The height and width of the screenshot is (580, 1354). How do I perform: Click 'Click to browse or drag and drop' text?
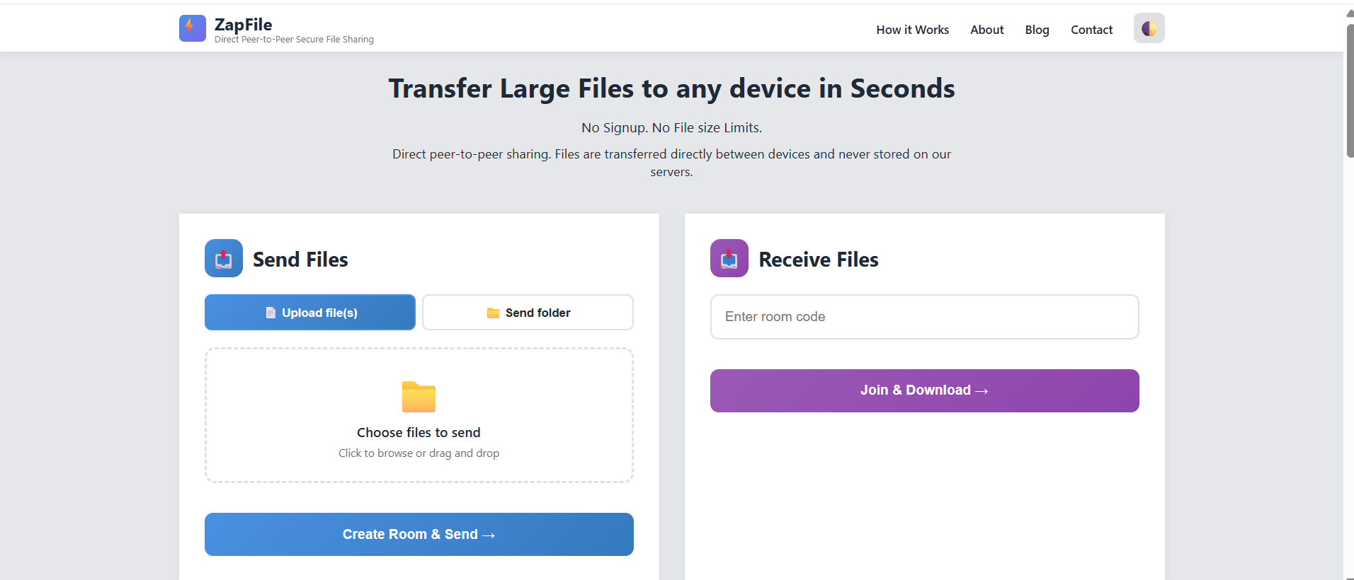tap(419, 453)
